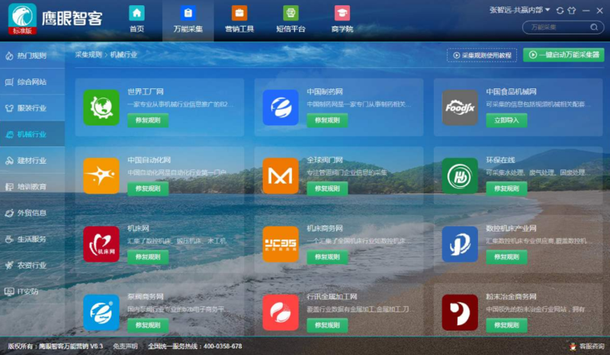Open 客服咨询 customer service
610x355 pixels.
tap(587, 346)
